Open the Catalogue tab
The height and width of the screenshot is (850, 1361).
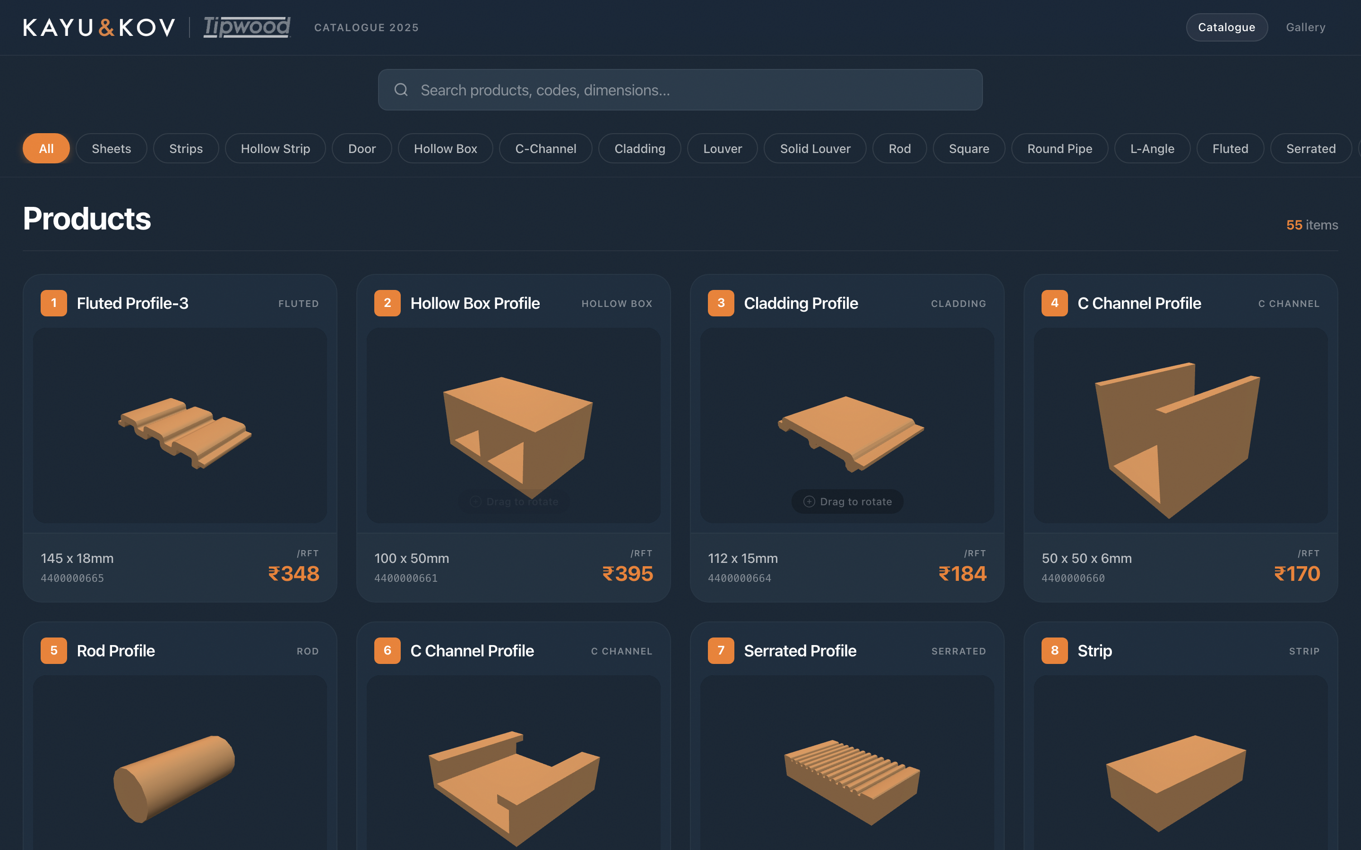coord(1227,27)
